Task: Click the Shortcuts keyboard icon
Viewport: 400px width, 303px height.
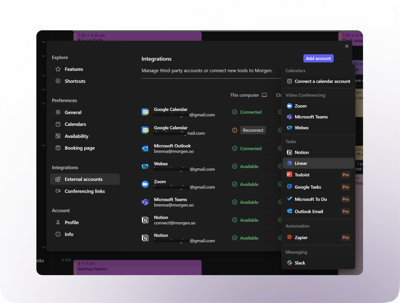Action: tap(58, 81)
